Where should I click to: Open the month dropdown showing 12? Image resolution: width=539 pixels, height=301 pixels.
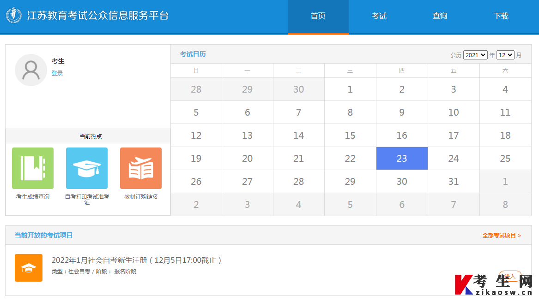[x=505, y=55]
